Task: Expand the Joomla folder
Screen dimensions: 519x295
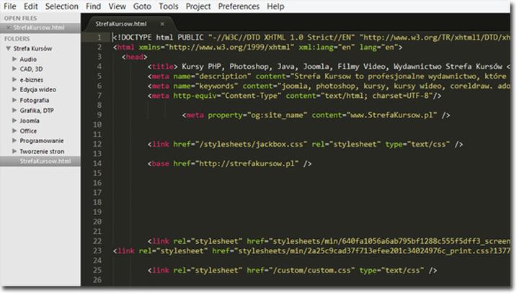Action: coord(14,120)
